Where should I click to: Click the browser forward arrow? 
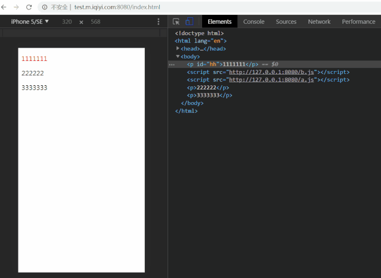click(x=16, y=7)
